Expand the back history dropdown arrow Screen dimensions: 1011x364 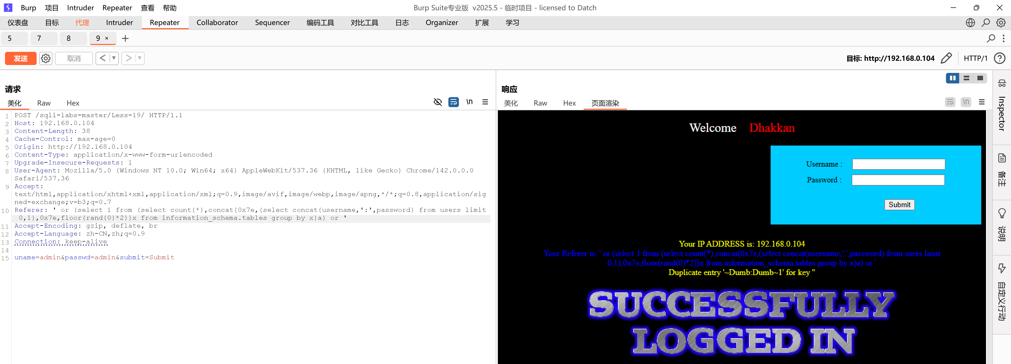114,58
